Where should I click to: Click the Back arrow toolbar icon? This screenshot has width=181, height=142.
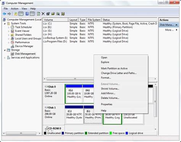[5, 14]
